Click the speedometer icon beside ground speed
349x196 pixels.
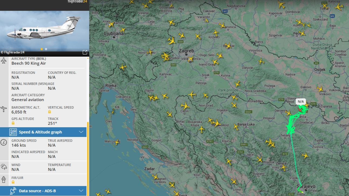coord(4,143)
